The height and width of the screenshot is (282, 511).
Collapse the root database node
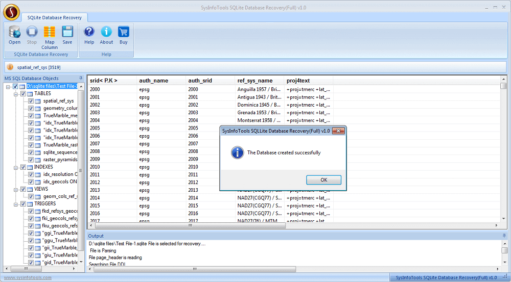point(8,87)
